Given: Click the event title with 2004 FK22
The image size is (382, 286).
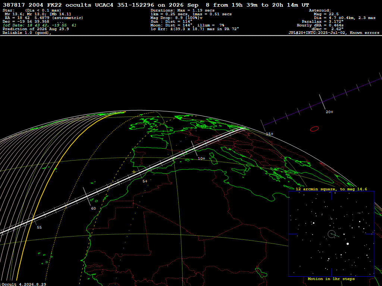Looking at the screenshot, I should point(156,5).
